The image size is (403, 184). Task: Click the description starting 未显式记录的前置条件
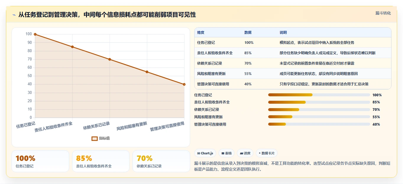point(317,63)
